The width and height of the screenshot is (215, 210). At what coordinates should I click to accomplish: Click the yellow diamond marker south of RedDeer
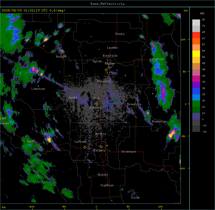pyautogui.click(x=106, y=70)
